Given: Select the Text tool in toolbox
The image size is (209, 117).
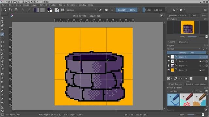Looking at the screenshot, I should tap(2, 22).
